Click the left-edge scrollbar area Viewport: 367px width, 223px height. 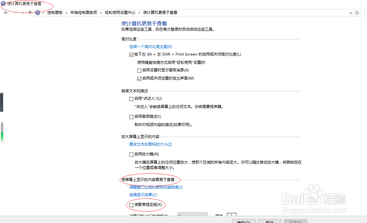click(x=1, y=101)
